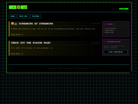Open the TECH REC nav tab
The width and height of the screenshot is (138, 104).
(x=23, y=16)
